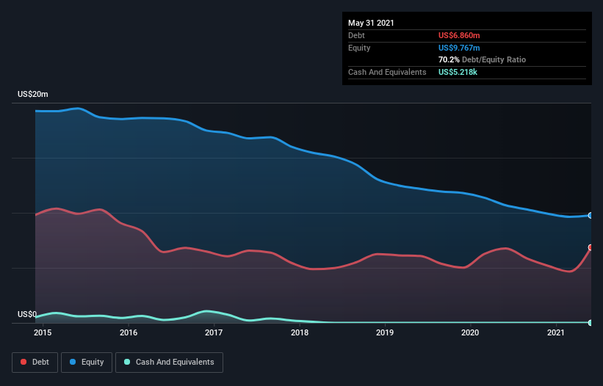Click the blue Equity endpoint marker
603x386 pixels.
tap(591, 216)
